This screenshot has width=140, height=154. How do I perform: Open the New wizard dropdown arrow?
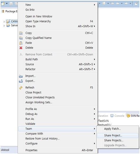click(7, 4)
